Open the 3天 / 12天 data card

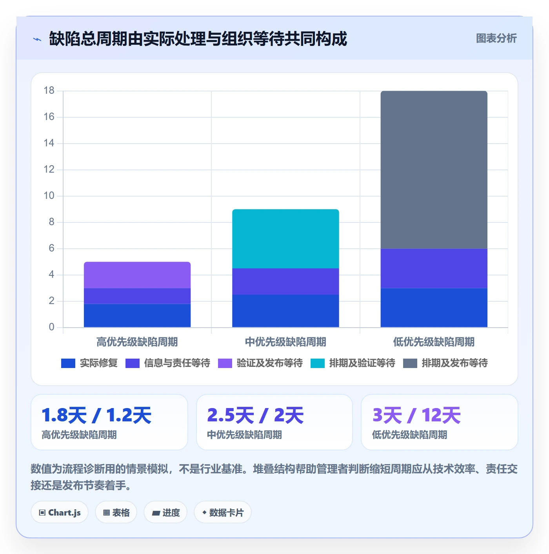(x=440, y=422)
